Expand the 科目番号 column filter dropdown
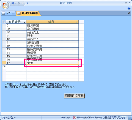The image size is (132, 120). 24,22
